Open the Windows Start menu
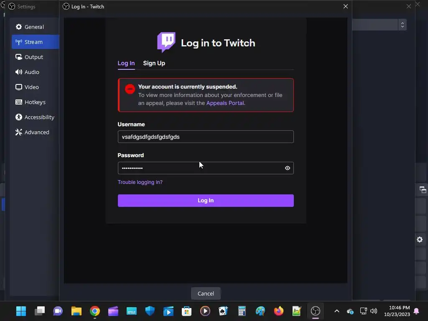The width and height of the screenshot is (428, 321). 21,311
